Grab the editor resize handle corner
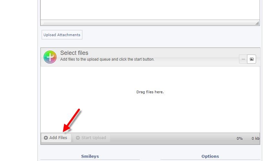 [x=257, y=23]
